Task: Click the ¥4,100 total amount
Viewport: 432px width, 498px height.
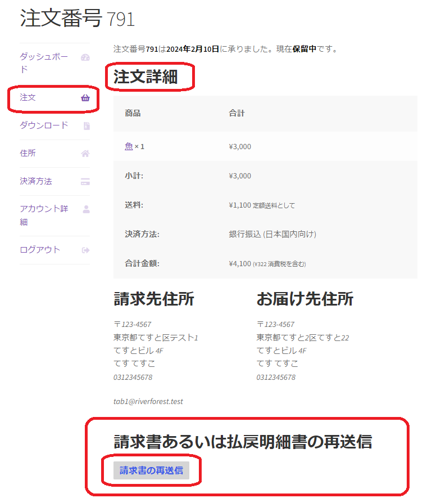Action: pos(240,263)
